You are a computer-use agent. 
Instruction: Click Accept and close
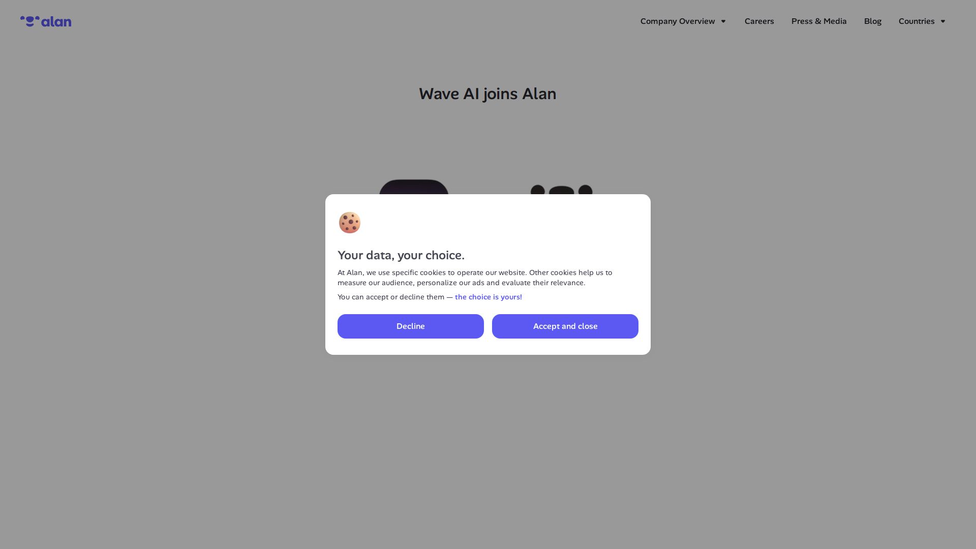pyautogui.click(x=565, y=326)
